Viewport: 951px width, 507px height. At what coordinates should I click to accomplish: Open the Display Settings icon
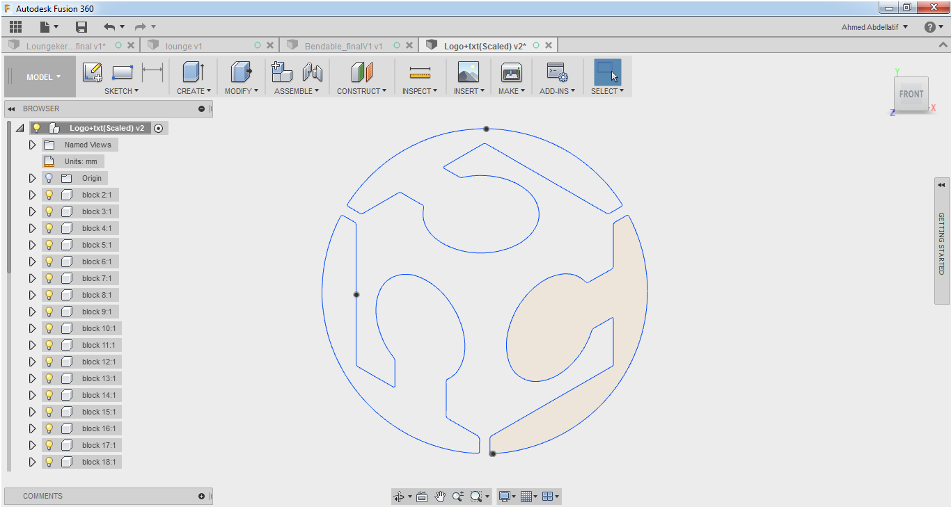coord(505,497)
